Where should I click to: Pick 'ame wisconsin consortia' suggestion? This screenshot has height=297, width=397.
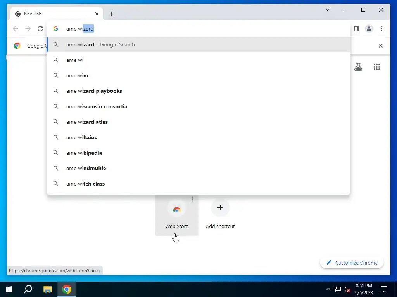[198, 106]
